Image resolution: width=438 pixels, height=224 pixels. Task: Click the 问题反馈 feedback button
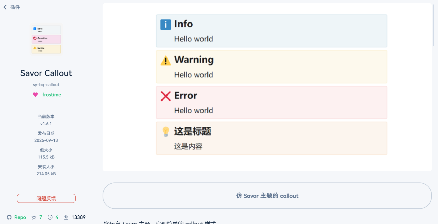point(46,198)
